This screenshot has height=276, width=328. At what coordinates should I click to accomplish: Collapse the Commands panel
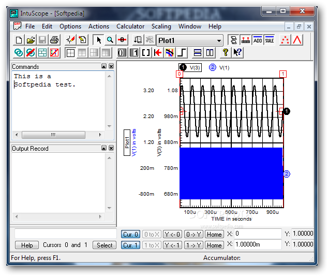pos(104,66)
